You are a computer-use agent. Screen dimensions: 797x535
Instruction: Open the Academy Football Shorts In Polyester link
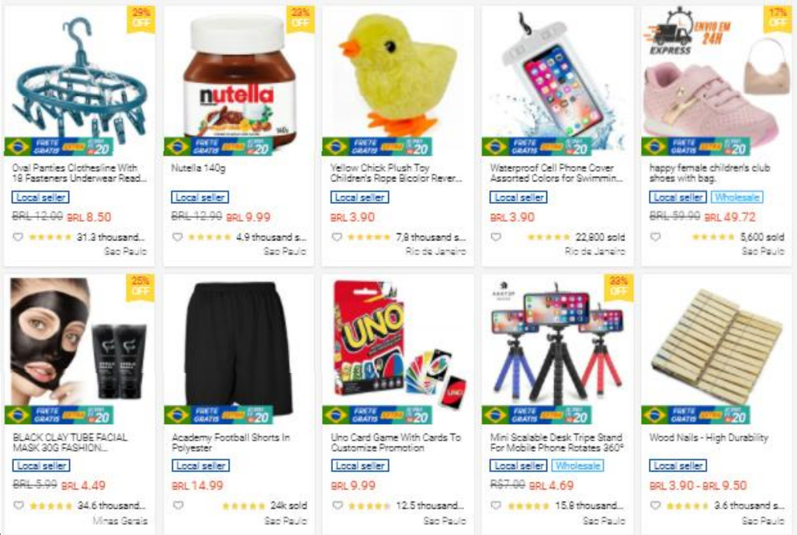click(x=230, y=443)
